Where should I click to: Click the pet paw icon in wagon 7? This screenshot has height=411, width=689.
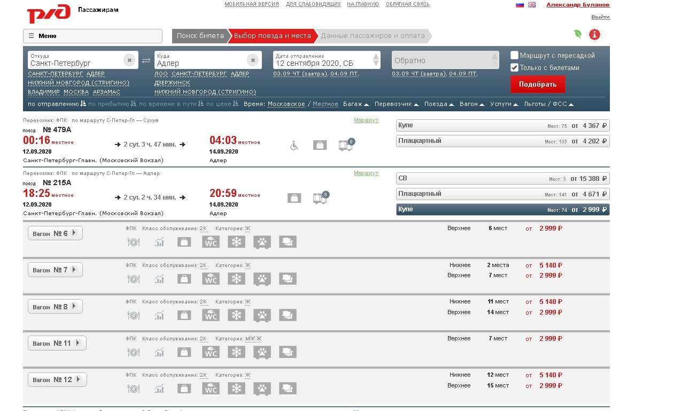pos(262,279)
